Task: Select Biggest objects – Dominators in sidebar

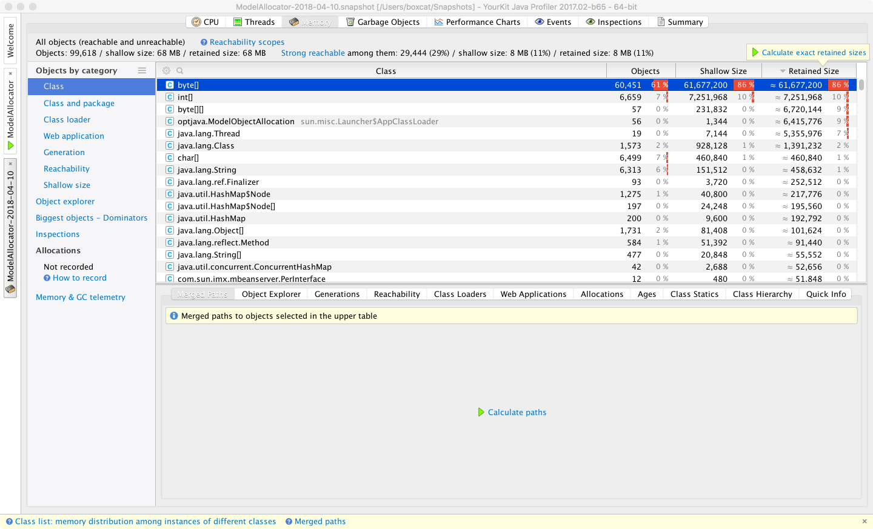Action: tap(92, 218)
